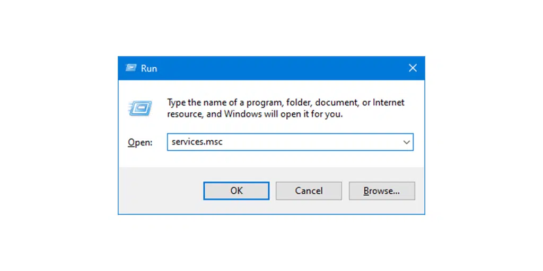
Task: Close the Run dialog with X
Action: (x=413, y=68)
